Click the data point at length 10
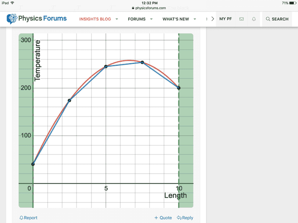298x223 pixels. click(x=179, y=88)
